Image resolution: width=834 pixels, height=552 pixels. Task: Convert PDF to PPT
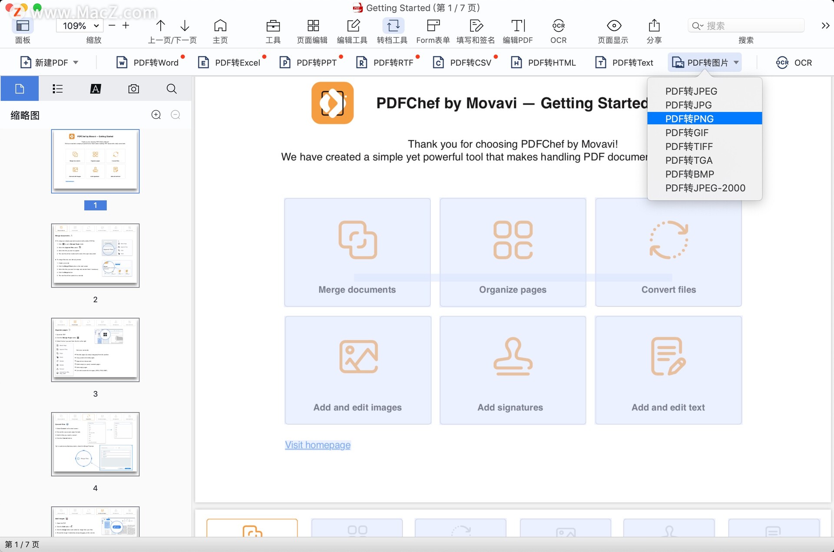pyautogui.click(x=309, y=63)
